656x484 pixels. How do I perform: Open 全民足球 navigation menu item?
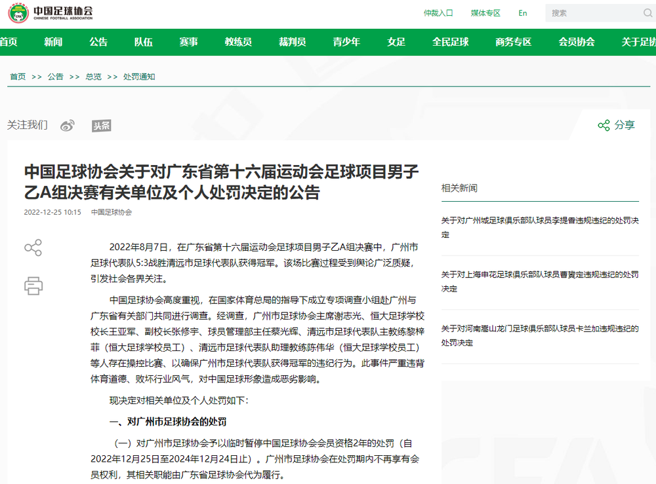tap(451, 42)
